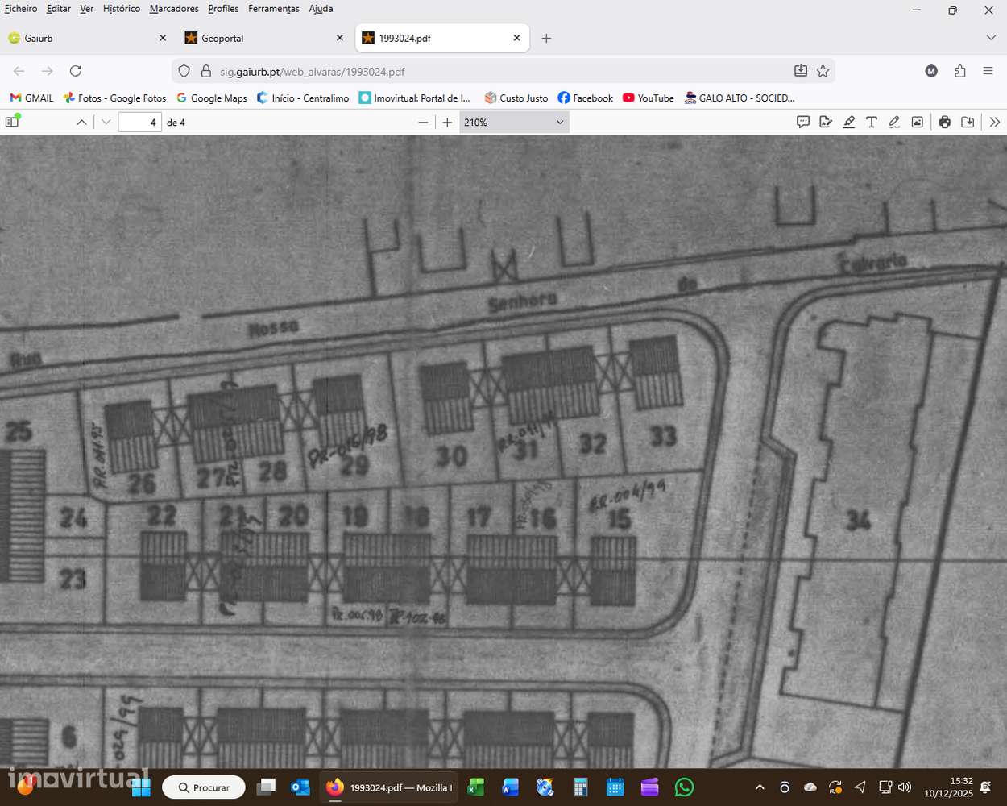Open Início - Centralimo bookmark

(302, 98)
